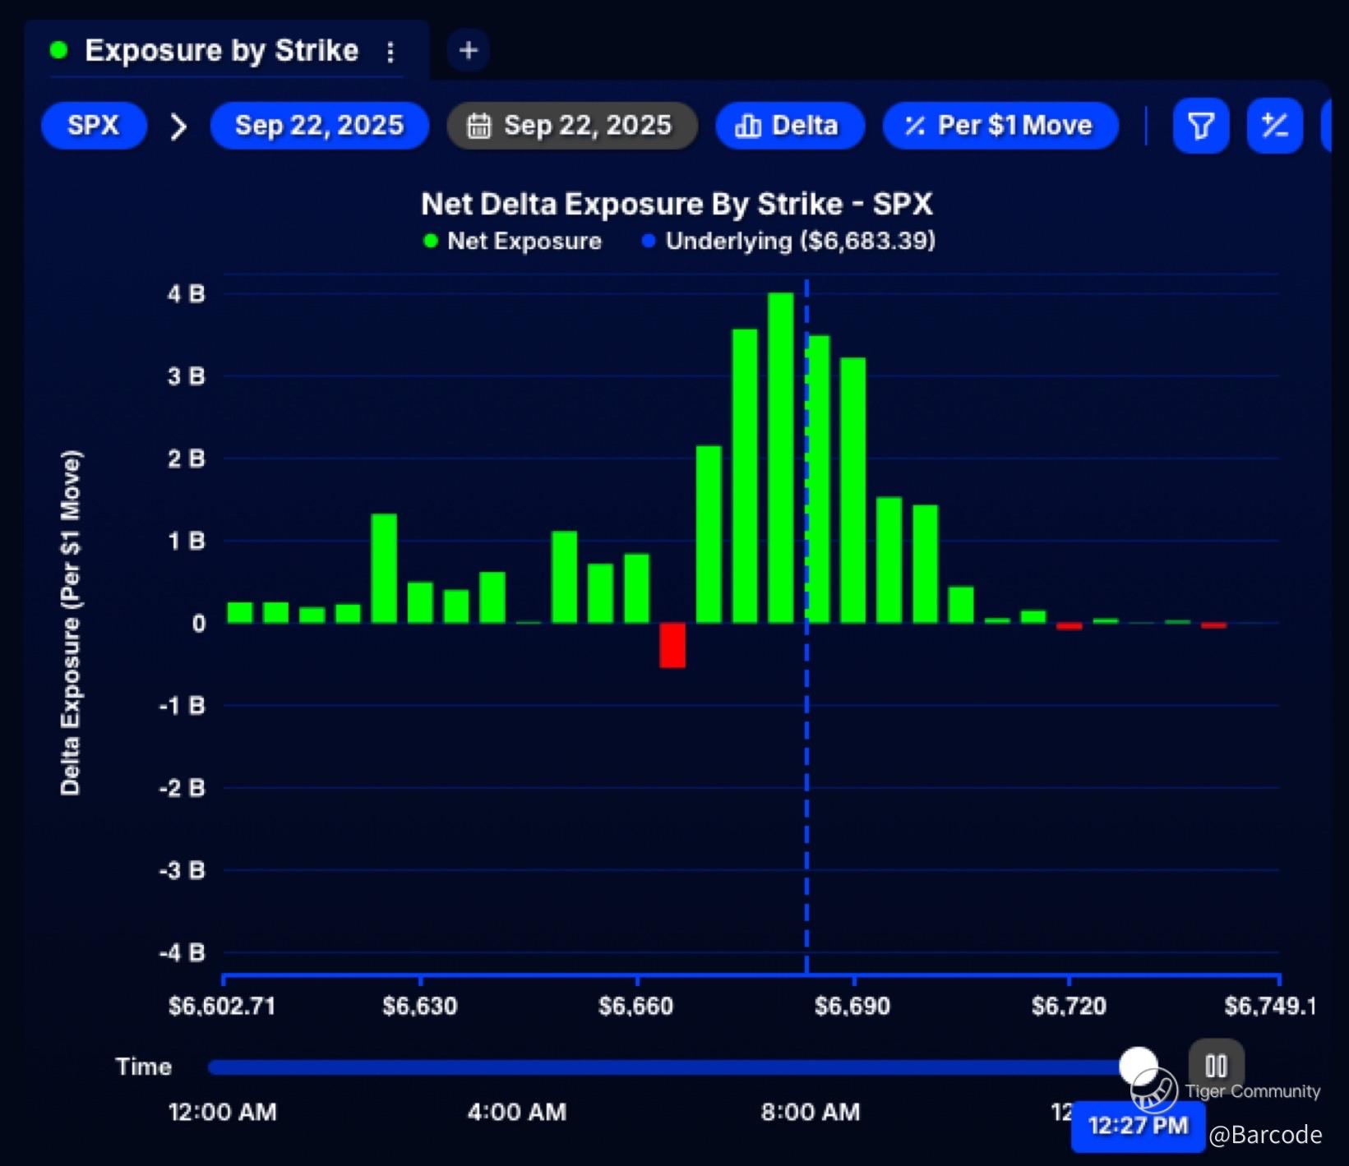This screenshot has width=1349, height=1166.
Task: Open the Per $1 Move selector
Action: (x=1000, y=126)
